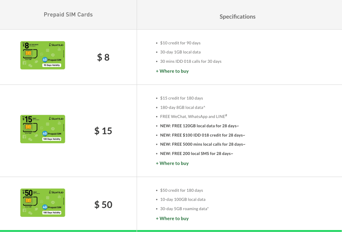Viewport: 342px width, 232px height.
Task: Click the SIM chip icon on $50 card
Action: 28,201
